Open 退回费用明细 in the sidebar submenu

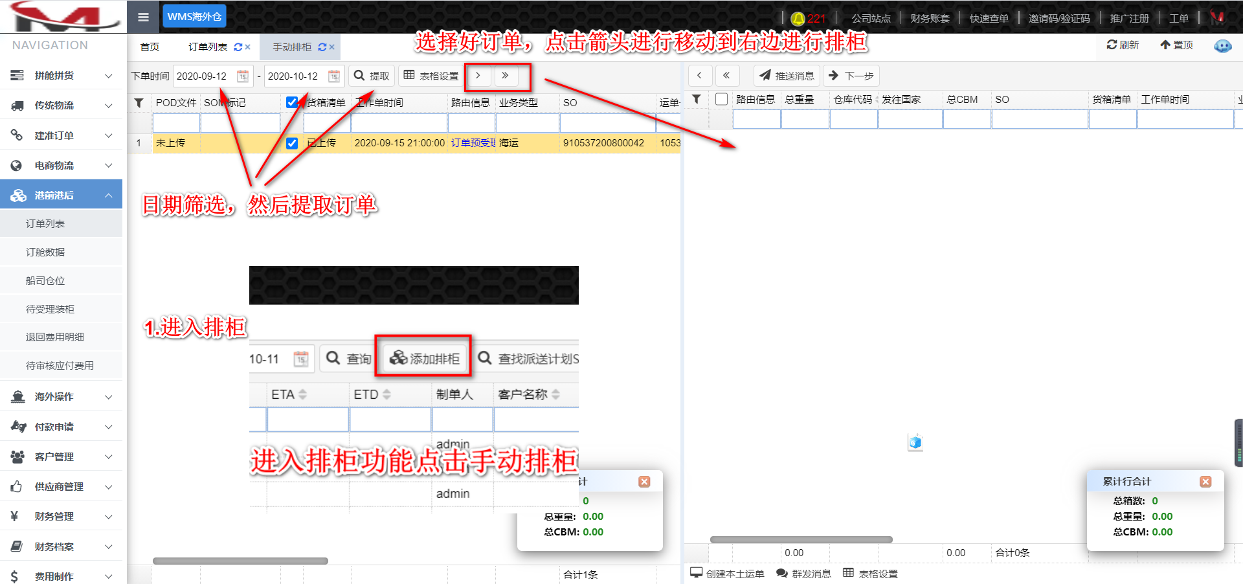62,337
